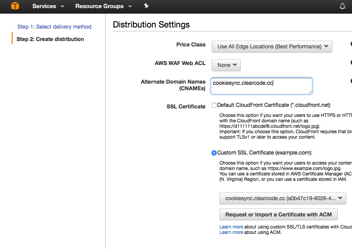Open the Services menu
The image size is (352, 249).
48,6
